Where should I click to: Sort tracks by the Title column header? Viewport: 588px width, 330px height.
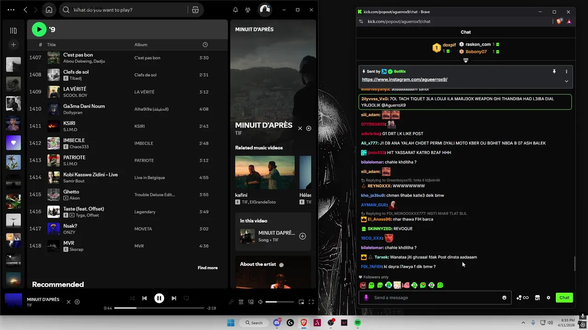coord(51,44)
